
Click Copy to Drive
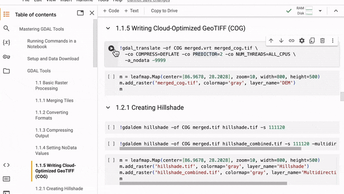point(164,11)
